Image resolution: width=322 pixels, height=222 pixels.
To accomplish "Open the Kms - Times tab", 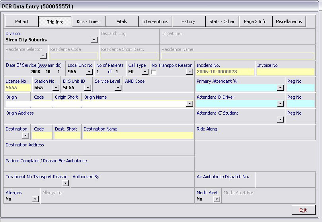I will point(88,21).
